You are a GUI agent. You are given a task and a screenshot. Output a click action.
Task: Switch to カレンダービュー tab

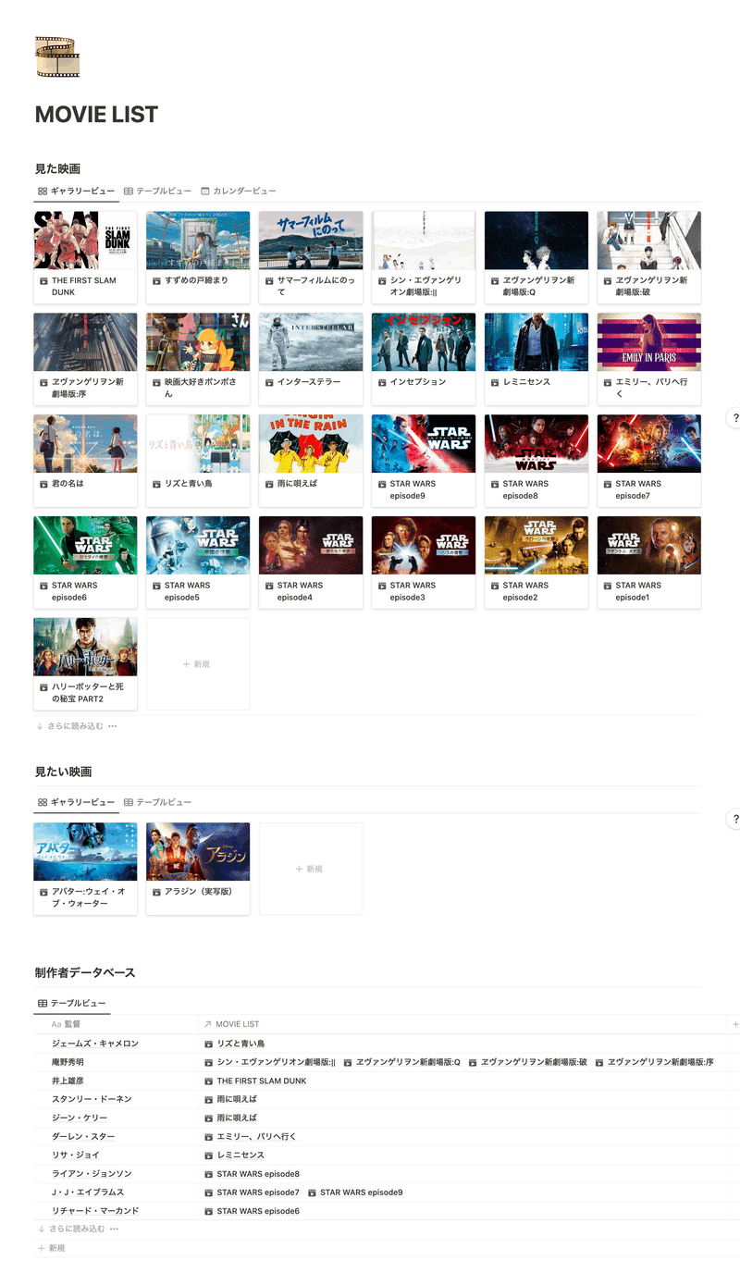point(238,191)
